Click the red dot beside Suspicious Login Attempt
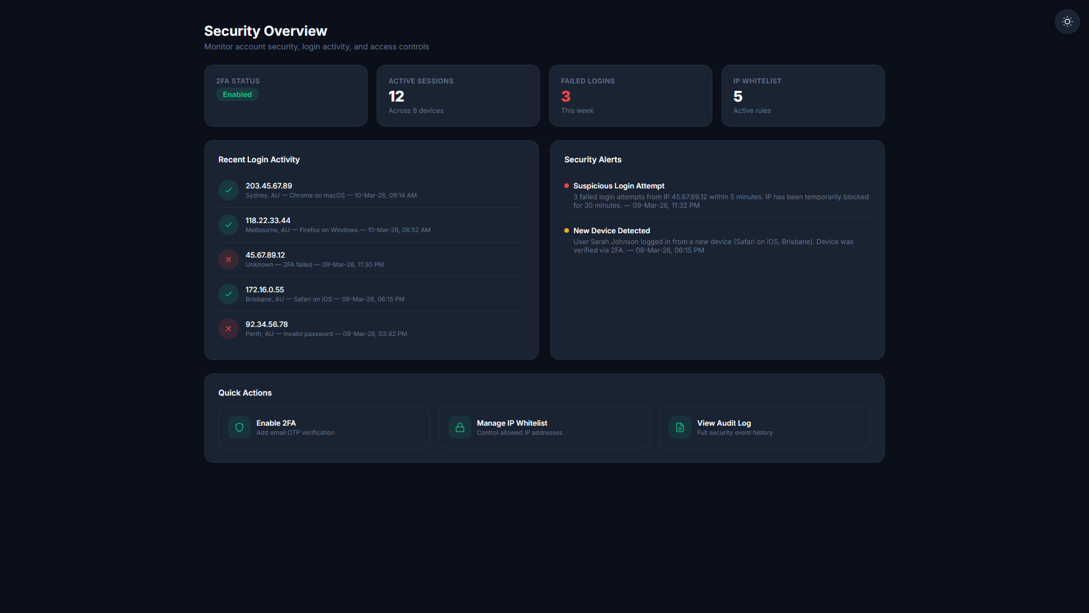Viewport: 1089px width, 613px height. pyautogui.click(x=567, y=186)
